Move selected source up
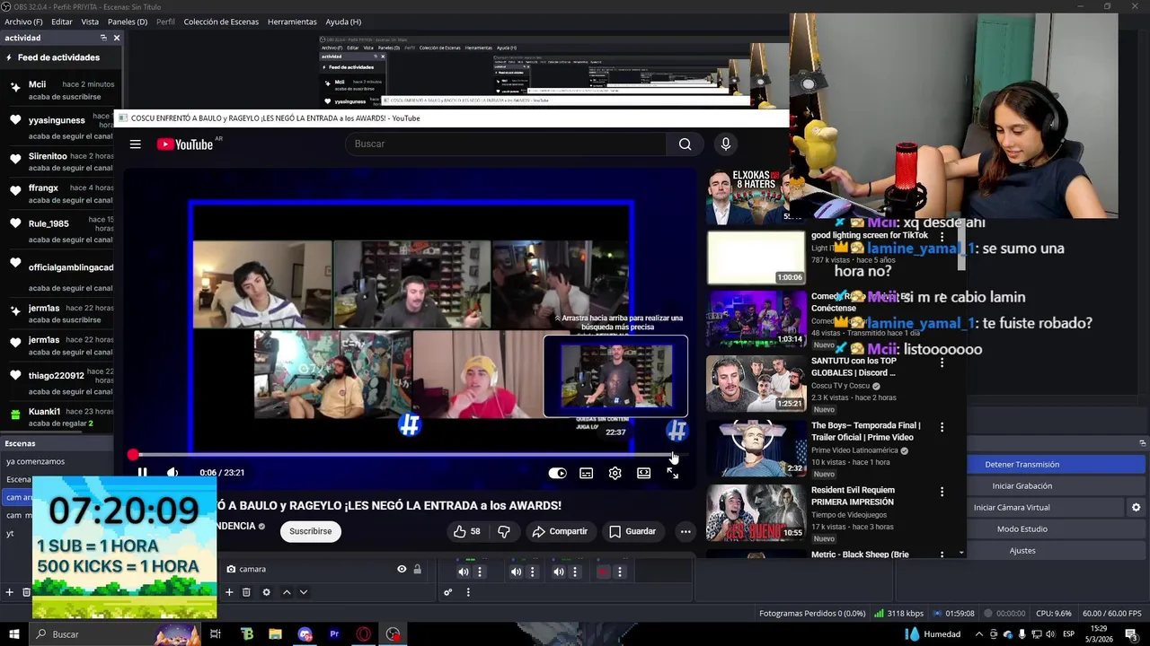The image size is (1150, 646). click(x=287, y=592)
